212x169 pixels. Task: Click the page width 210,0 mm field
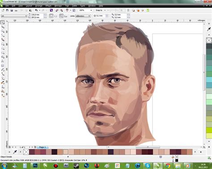click(x=37, y=15)
